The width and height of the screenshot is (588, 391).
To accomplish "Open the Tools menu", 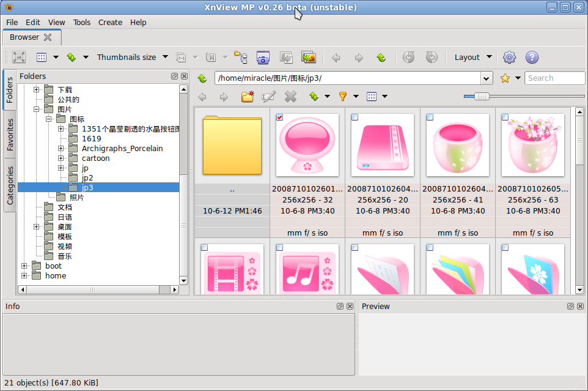I will point(82,23).
